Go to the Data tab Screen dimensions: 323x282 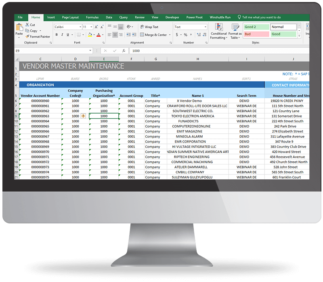(x=109, y=17)
